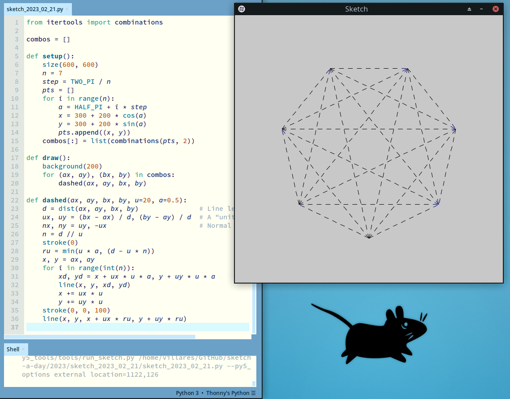510x399 pixels.
Task: Click the 'def setup():' line in the editor
Action: coord(50,56)
